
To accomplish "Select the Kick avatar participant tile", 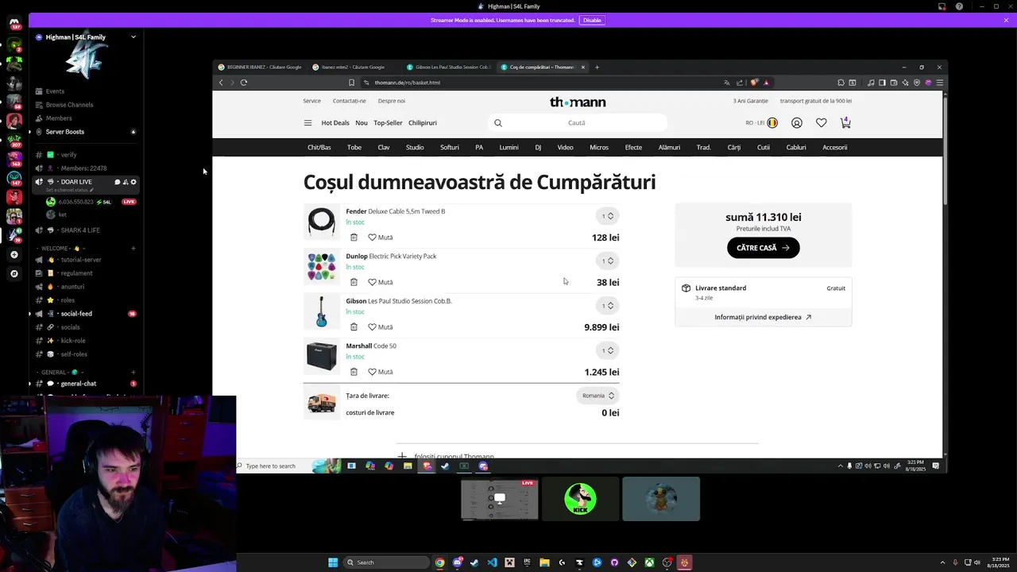I will click(x=580, y=499).
